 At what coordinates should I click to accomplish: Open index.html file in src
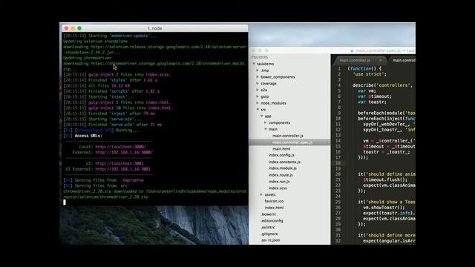tap(274, 208)
